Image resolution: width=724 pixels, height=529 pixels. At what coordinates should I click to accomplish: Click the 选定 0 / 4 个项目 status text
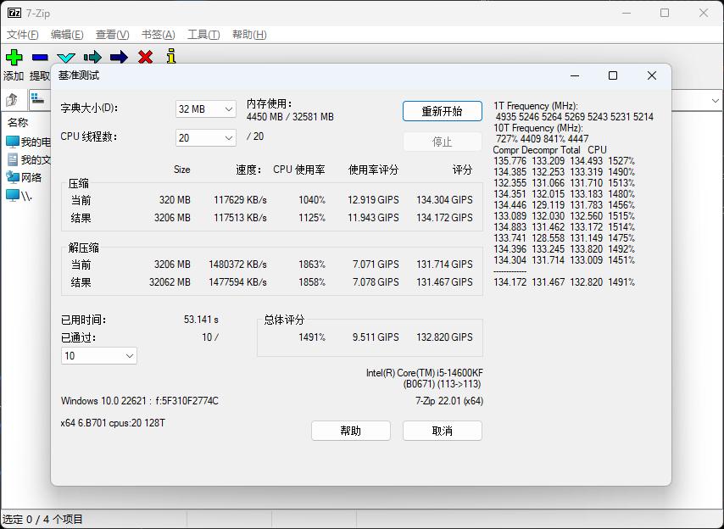coord(42,520)
